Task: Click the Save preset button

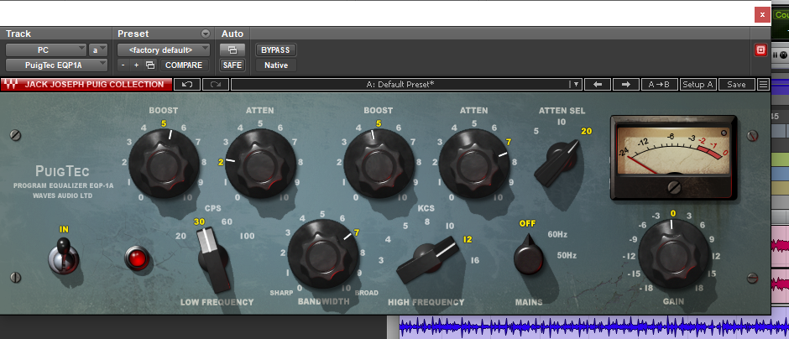Action: pos(736,85)
